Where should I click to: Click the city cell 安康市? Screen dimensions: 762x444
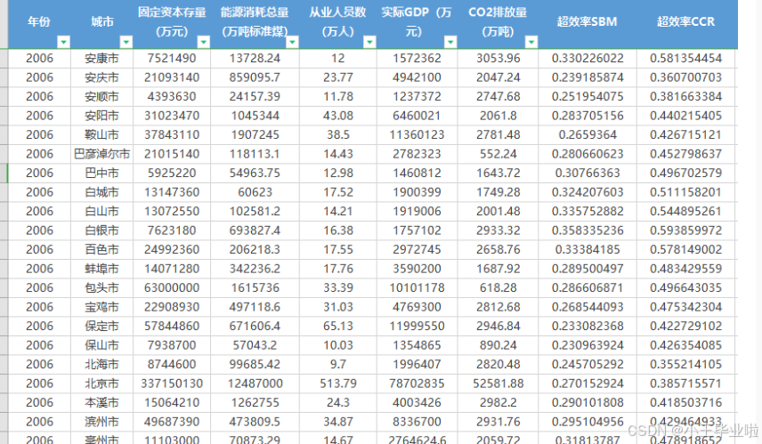pos(102,59)
